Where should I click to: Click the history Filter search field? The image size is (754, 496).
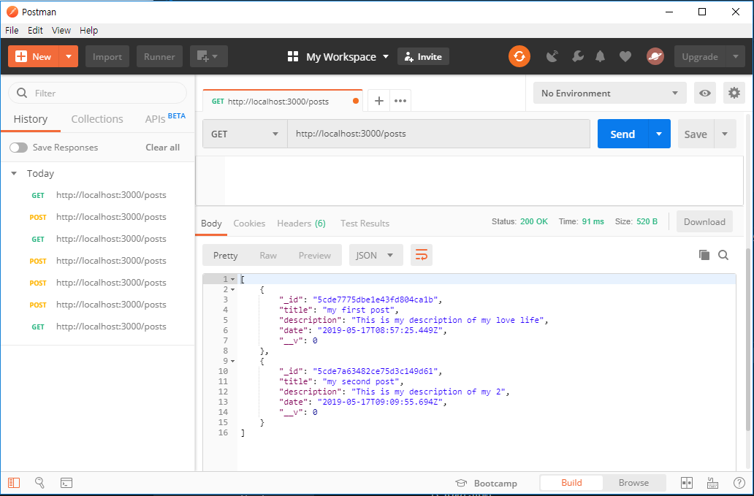[98, 94]
